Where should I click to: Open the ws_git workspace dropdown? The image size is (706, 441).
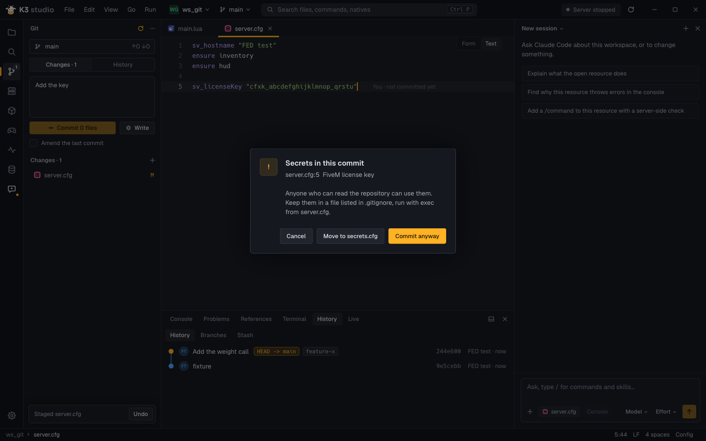tap(189, 9)
